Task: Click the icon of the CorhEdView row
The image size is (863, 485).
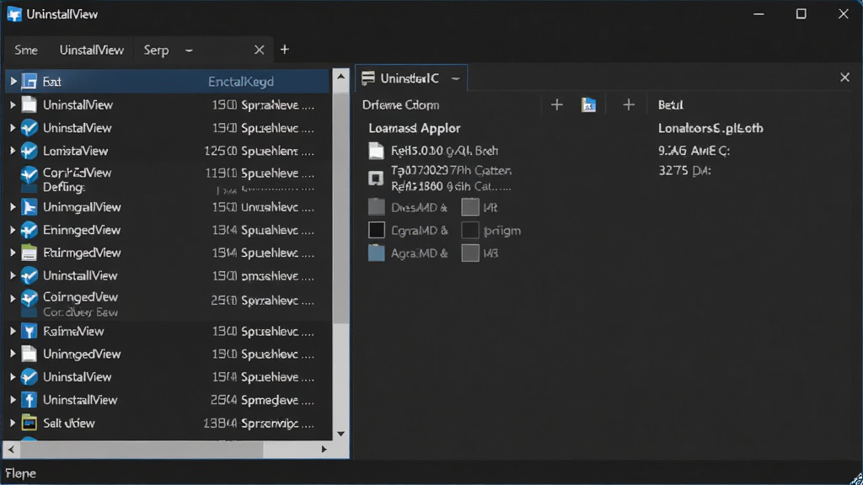Action: [29, 175]
